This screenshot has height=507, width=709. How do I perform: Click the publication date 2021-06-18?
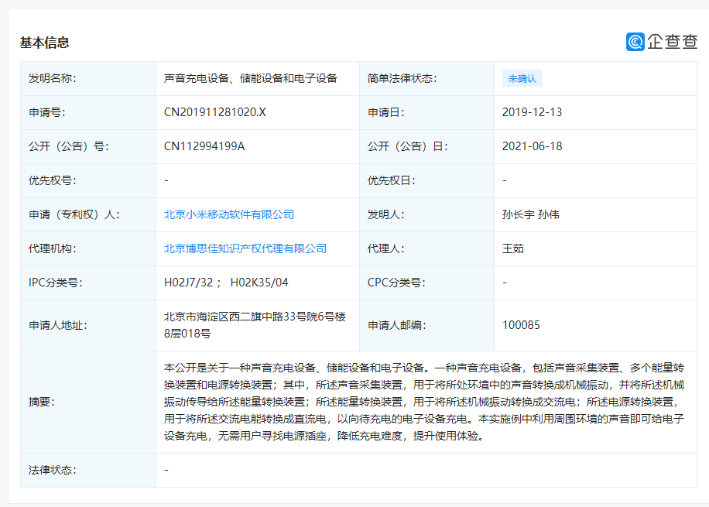pos(532,146)
